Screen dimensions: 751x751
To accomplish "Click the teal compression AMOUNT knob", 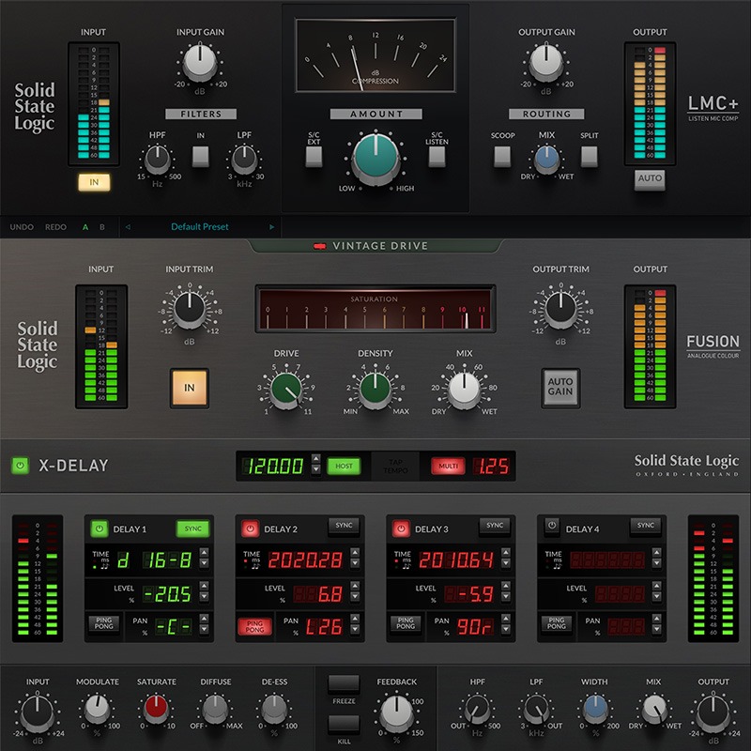I will [375, 158].
